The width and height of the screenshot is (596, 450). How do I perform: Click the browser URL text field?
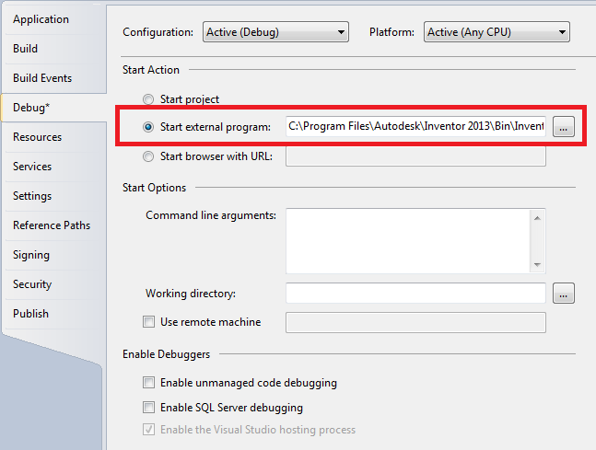coord(415,156)
